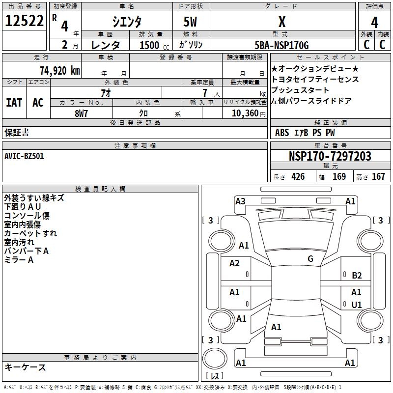393x393 pixels.
Task: Select lot number 12522
Action: tap(24, 21)
